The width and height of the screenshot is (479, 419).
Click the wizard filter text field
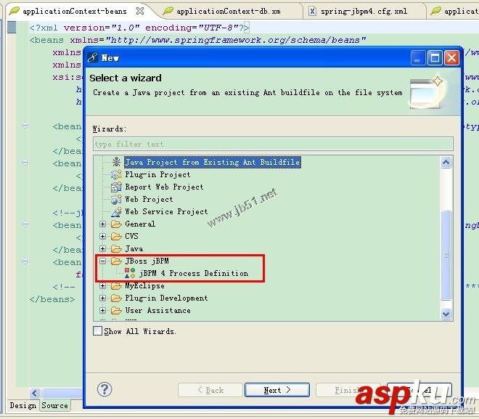coord(273,144)
